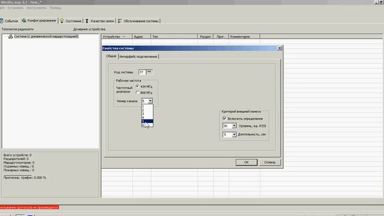
Task: Click the OK button
Action: pos(247,163)
